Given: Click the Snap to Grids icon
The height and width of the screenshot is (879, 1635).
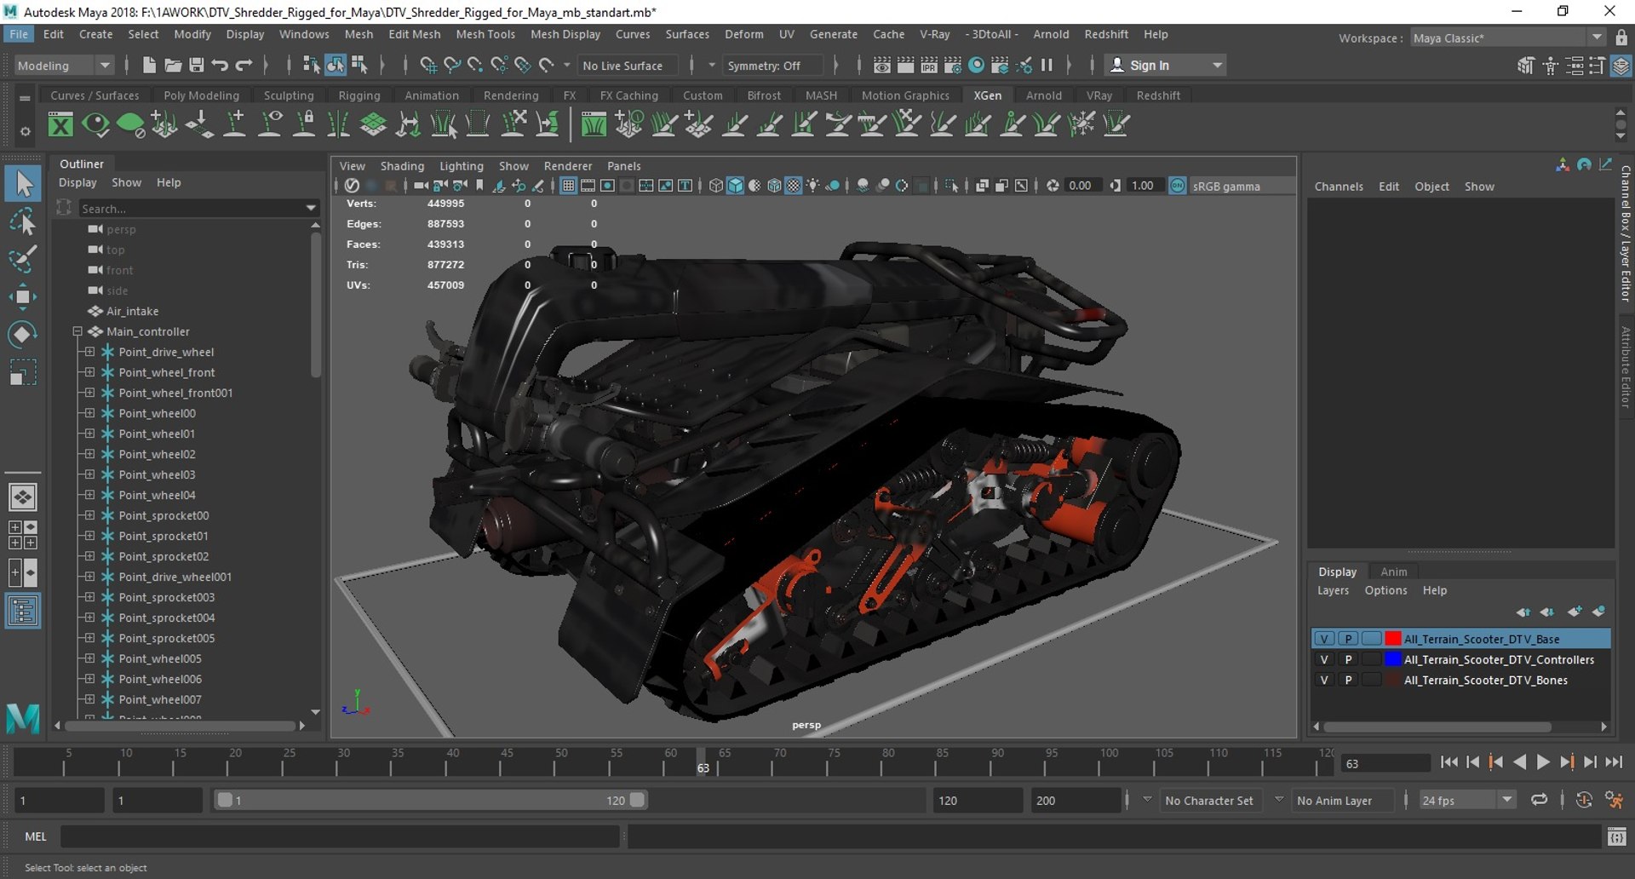Looking at the screenshot, I should [428, 65].
